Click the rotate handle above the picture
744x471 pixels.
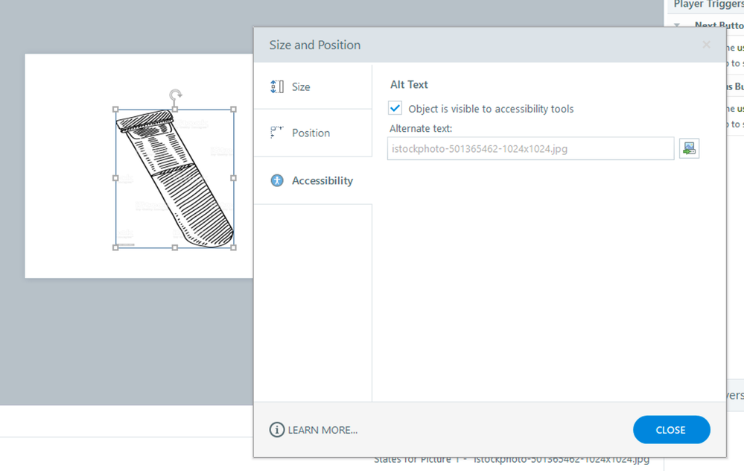pos(175,95)
